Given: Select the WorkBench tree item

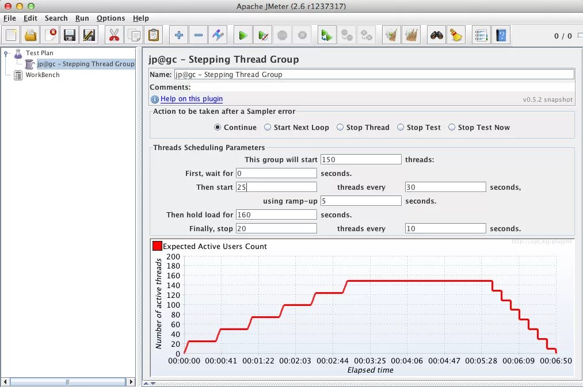Looking at the screenshot, I should coord(43,75).
